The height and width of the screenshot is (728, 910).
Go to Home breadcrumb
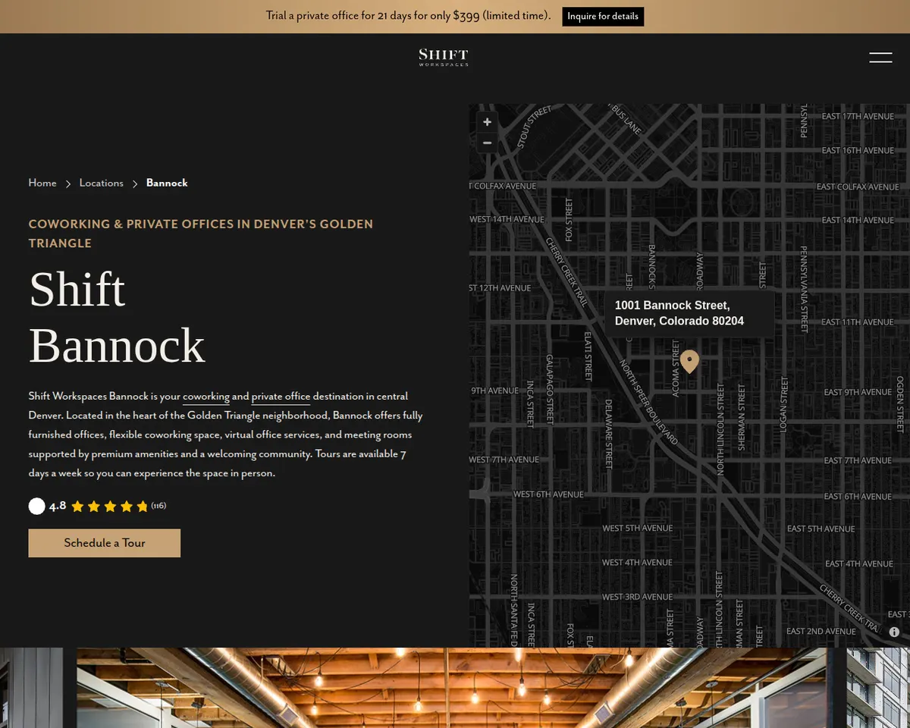(x=42, y=183)
